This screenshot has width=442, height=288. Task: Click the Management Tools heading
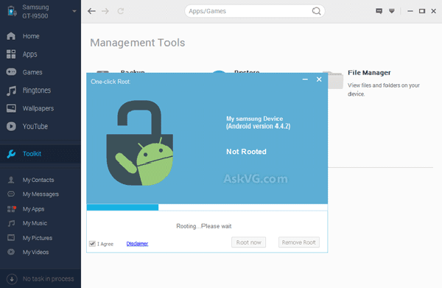(138, 43)
